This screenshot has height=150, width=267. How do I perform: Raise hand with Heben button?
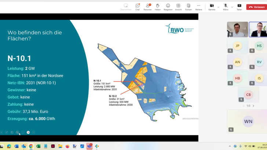pos(158,6)
